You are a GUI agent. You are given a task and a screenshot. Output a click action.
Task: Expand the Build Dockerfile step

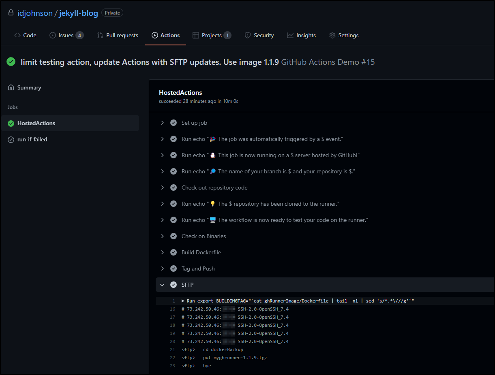coord(162,252)
